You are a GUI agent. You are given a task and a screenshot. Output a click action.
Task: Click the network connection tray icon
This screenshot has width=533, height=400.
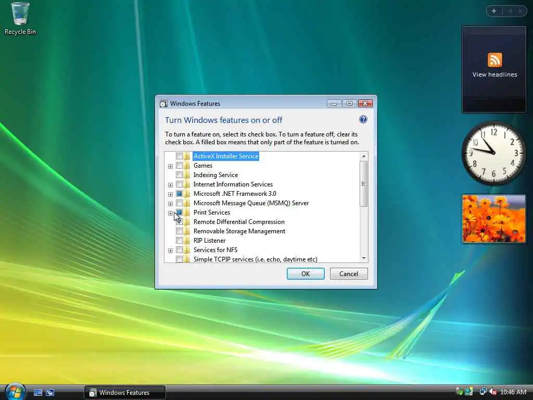coord(483,392)
